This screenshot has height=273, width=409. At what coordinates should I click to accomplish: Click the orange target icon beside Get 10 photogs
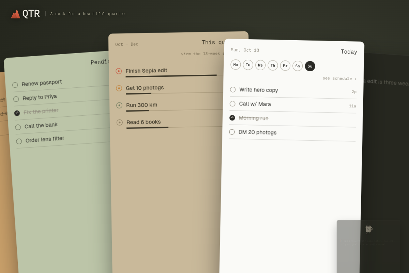click(x=119, y=88)
